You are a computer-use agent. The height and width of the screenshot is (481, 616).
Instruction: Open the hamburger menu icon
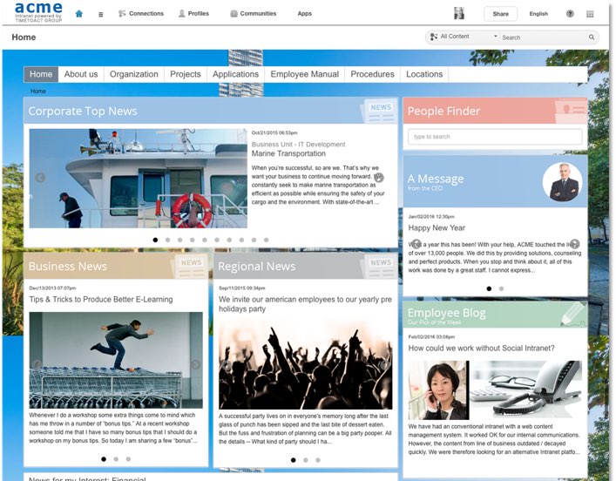click(x=100, y=14)
